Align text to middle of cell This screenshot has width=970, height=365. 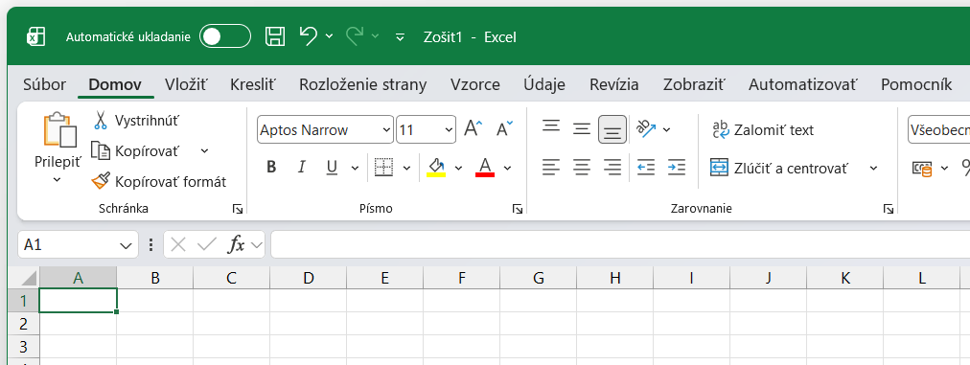[582, 128]
